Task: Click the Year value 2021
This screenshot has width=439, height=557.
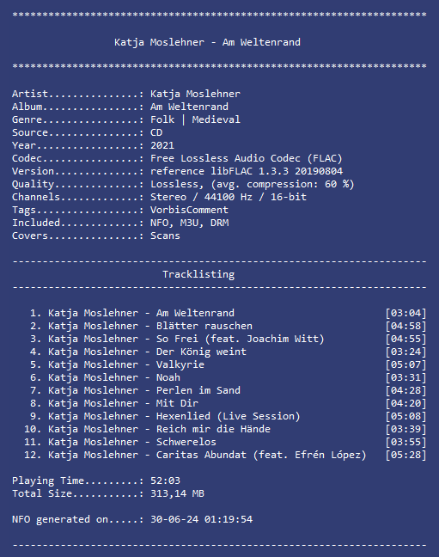Action: click(x=162, y=145)
